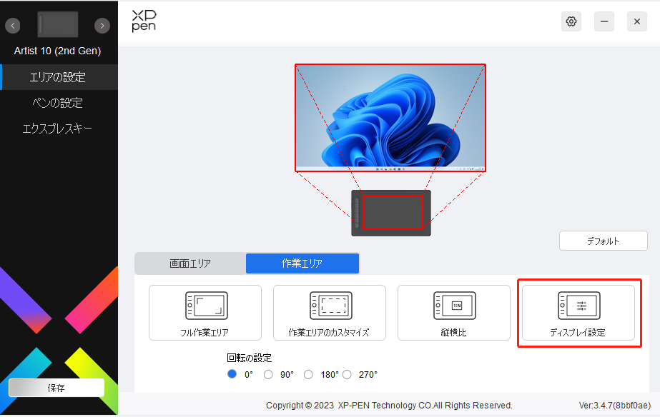Open the full work area option

[205, 312]
